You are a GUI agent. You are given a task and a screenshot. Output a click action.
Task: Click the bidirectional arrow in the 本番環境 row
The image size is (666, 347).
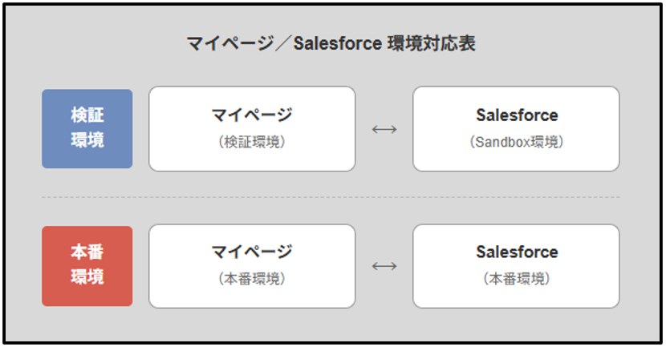384,266
